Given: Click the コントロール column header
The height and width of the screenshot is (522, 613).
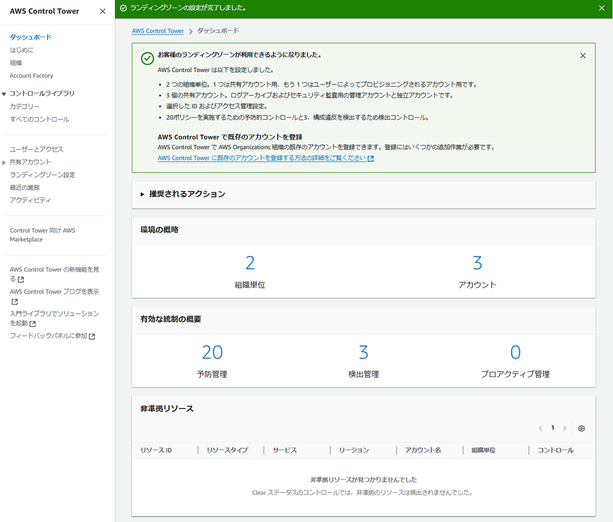Looking at the screenshot, I should click(556, 450).
